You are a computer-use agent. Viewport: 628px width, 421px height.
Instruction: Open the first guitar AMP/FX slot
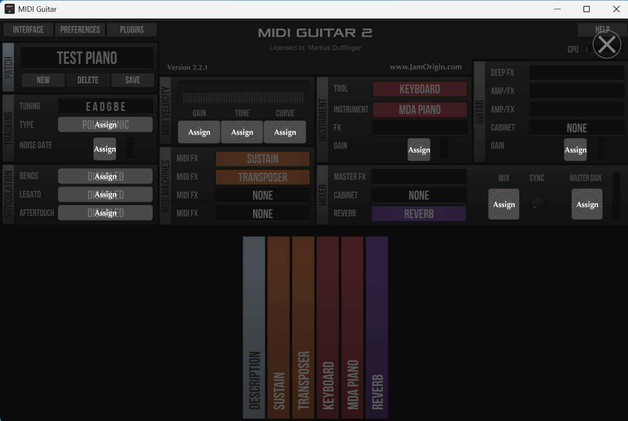(x=577, y=91)
